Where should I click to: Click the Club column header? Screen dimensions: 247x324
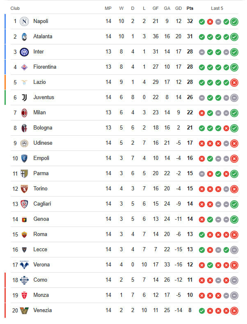15,8
